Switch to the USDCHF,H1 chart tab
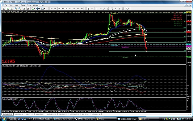The width and height of the screenshot is (193, 121). pos(19,114)
